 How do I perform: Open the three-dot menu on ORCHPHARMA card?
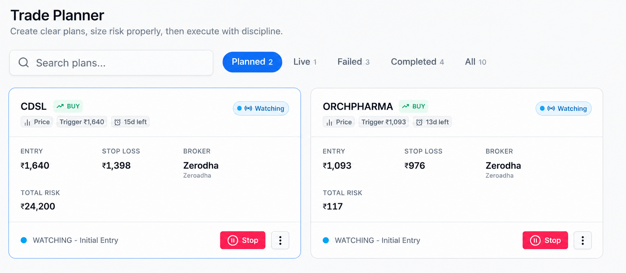coord(583,240)
